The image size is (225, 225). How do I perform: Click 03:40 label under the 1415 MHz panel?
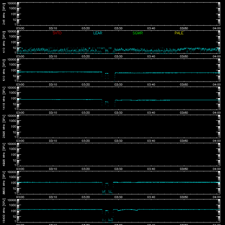coord(151,113)
